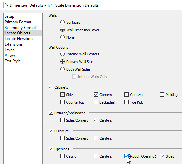Enable Furniture Sides/Corners checkbox
The height and width of the screenshot is (164, 182).
pos(62,138)
